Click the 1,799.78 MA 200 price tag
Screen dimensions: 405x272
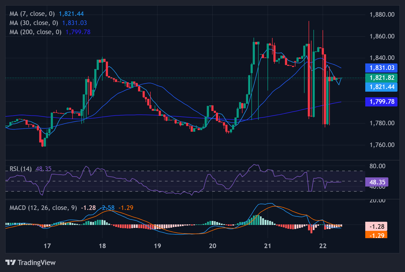[381, 102]
